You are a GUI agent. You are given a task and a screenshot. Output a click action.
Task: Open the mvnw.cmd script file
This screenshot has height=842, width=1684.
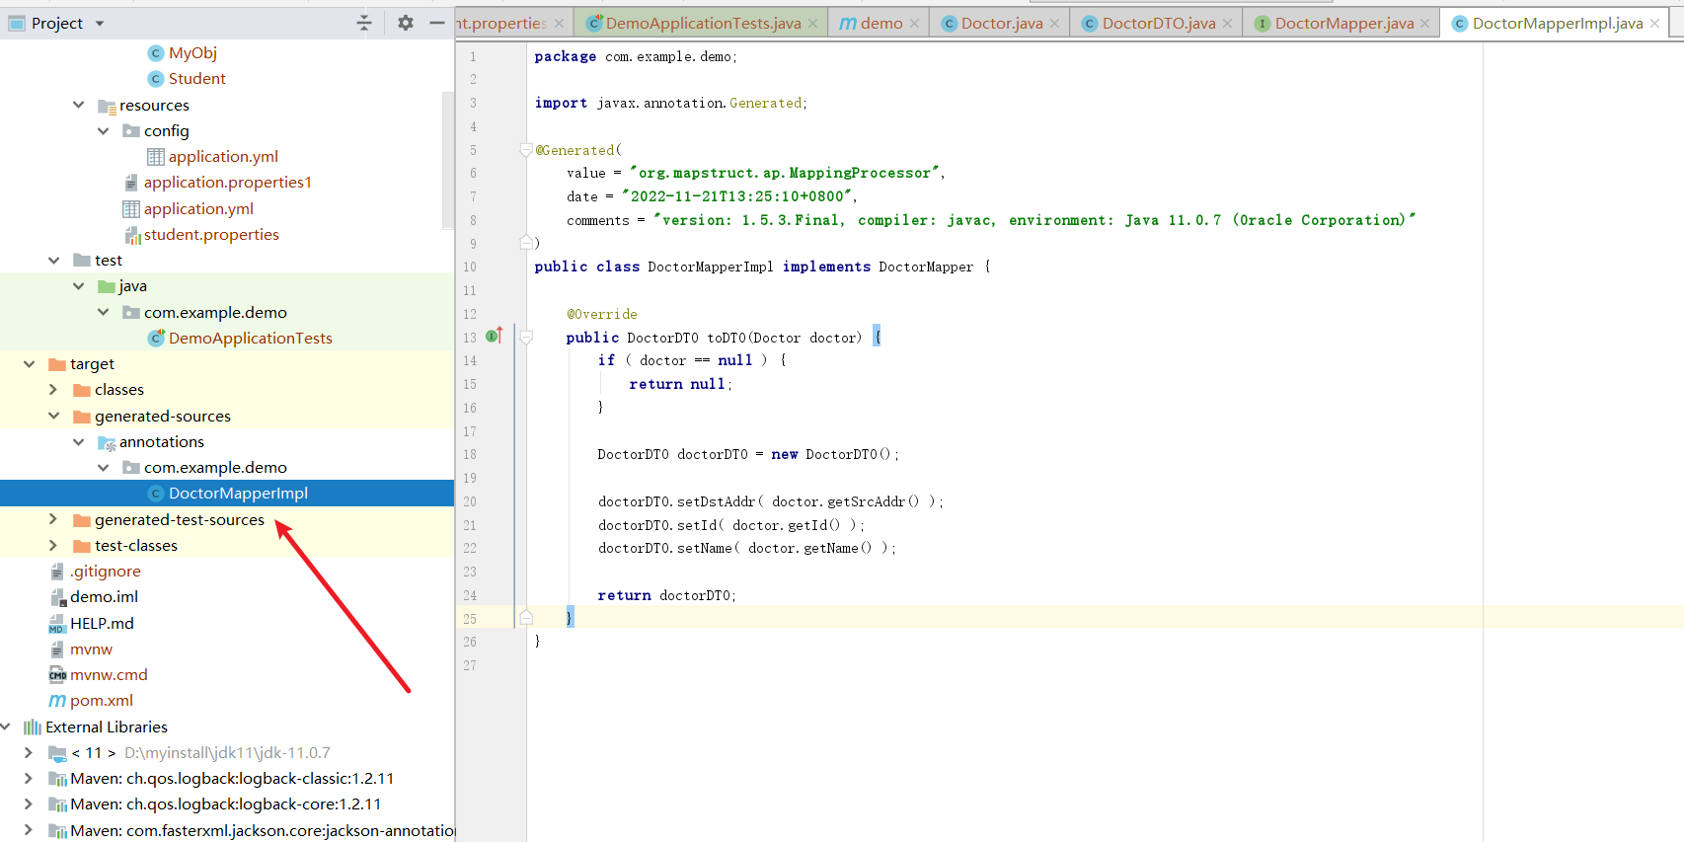(x=109, y=675)
